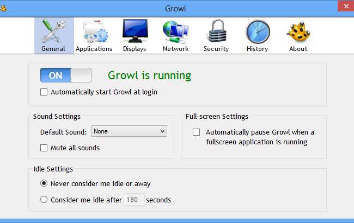
Task: Click the Growl icon in title bar
Action: coord(3,9)
